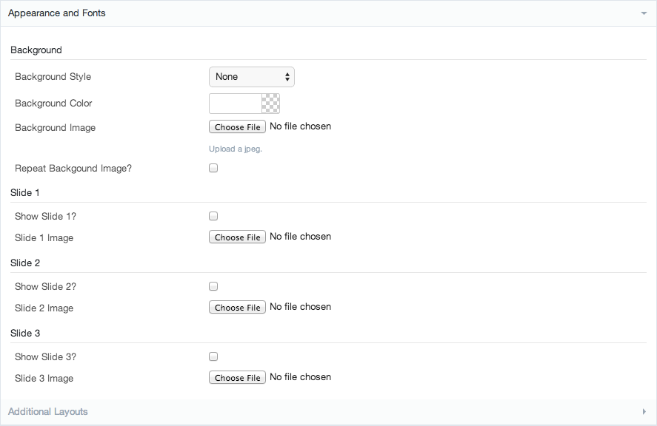Image resolution: width=657 pixels, height=426 pixels.
Task: Click 'No file chosen' beside Slide 2 Image
Action: pyautogui.click(x=301, y=307)
